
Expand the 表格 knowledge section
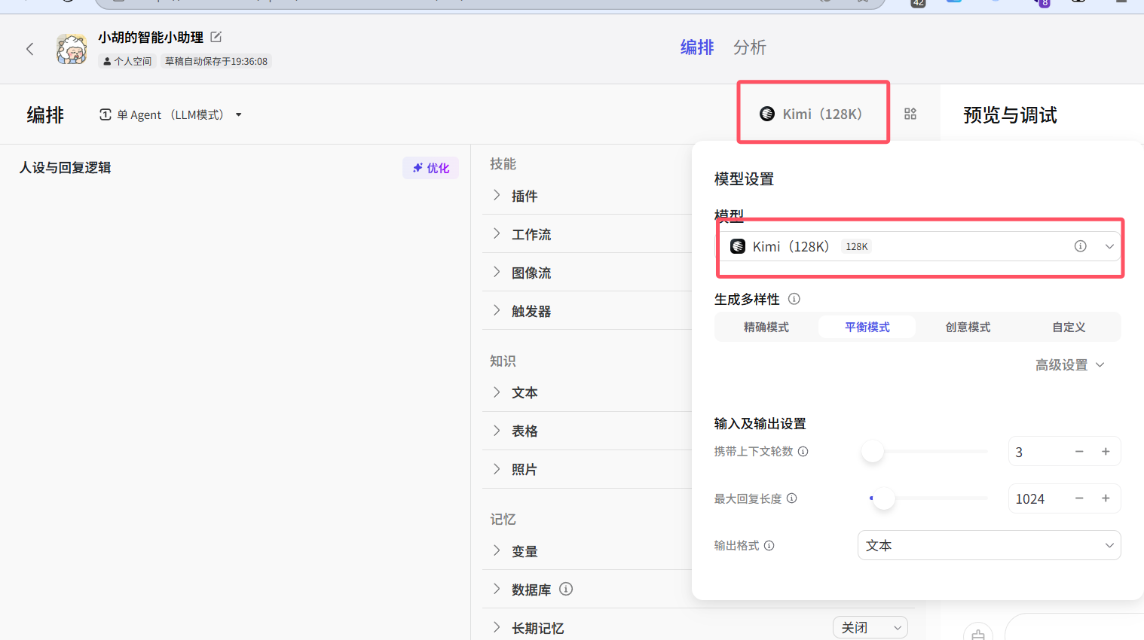497,431
